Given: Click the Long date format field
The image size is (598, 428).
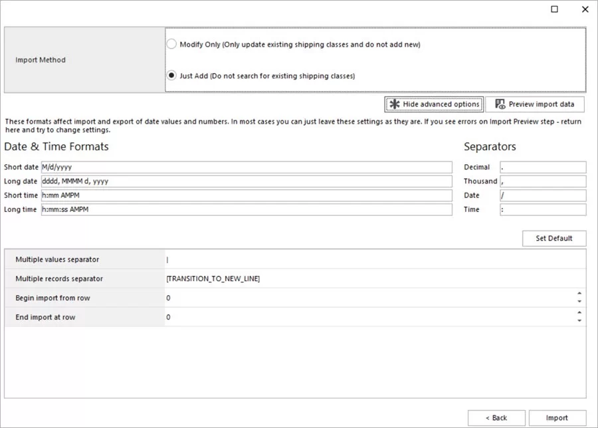Looking at the screenshot, I should tap(246, 181).
